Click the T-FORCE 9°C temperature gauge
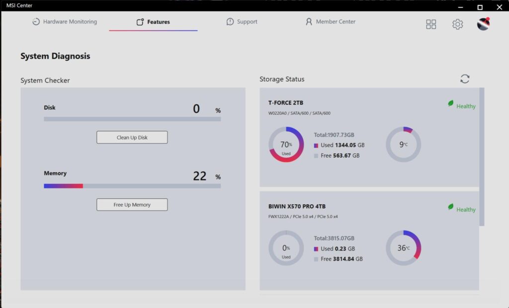The image size is (509, 308). pyautogui.click(x=403, y=145)
